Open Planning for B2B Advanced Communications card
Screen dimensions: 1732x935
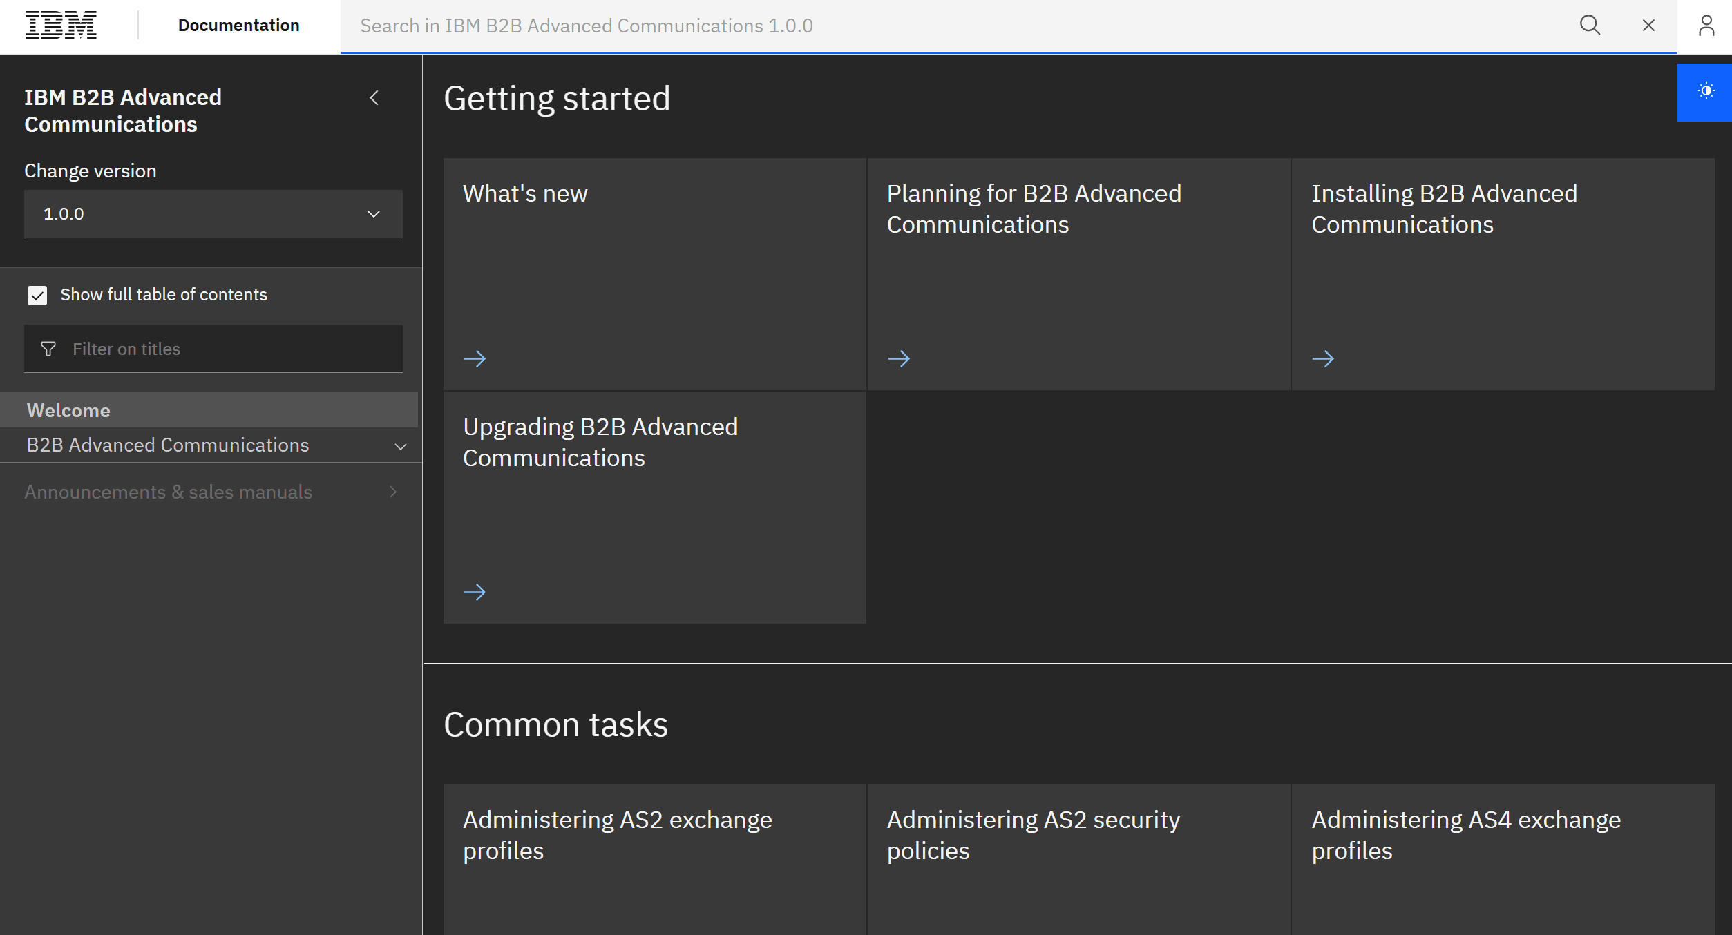[x=1078, y=274]
